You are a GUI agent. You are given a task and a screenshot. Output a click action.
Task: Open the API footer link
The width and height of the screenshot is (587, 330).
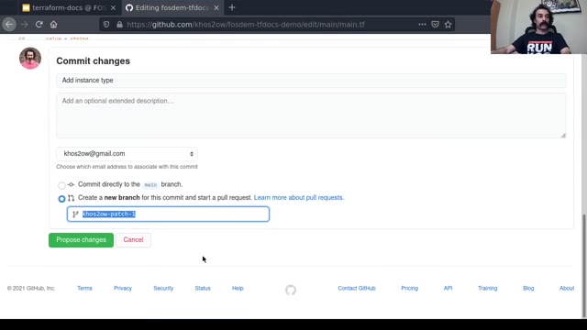pyautogui.click(x=448, y=288)
